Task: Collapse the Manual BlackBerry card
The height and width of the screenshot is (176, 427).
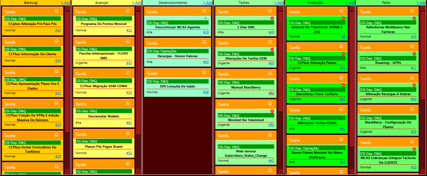Action: (270, 73)
